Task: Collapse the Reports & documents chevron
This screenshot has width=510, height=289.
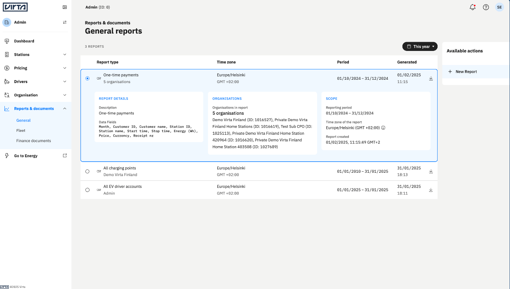Action: 65,109
